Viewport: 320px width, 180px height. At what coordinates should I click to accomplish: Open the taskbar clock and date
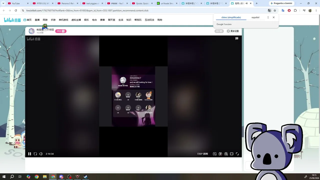click(314, 176)
